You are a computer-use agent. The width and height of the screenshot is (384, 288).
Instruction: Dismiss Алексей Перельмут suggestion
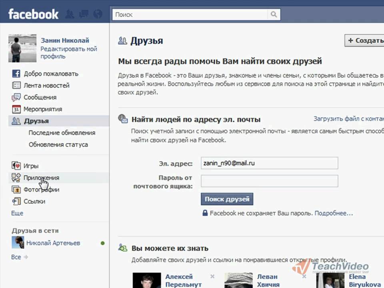(x=212, y=276)
